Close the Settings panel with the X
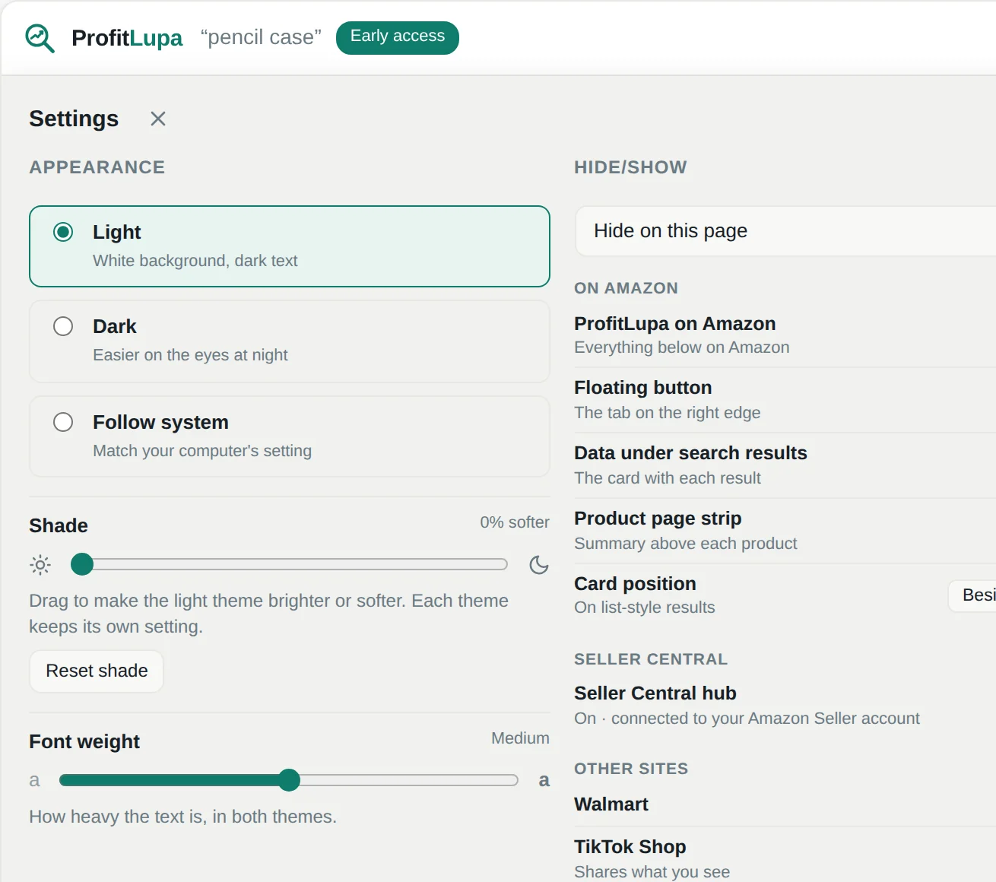Viewport: 996px width, 882px height. pos(158,119)
